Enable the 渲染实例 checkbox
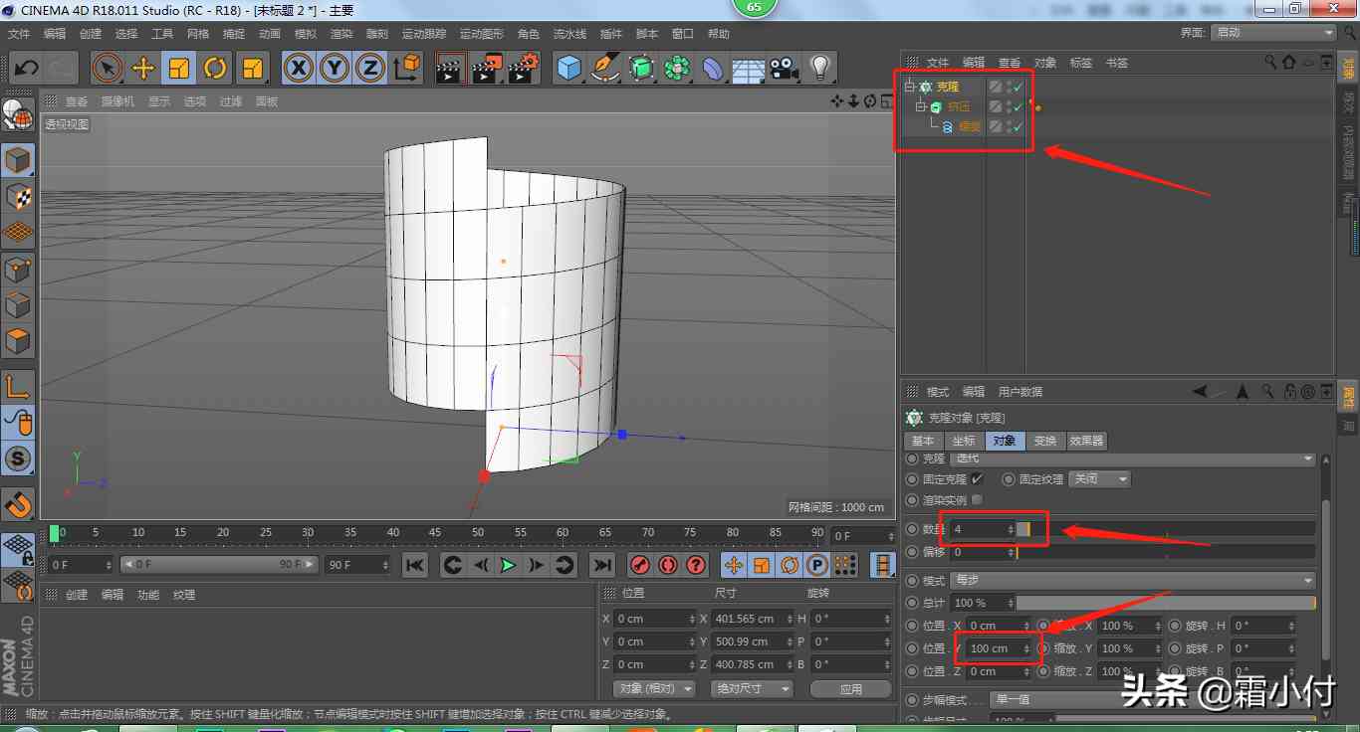Viewport: 1360px width, 732px height. pyautogui.click(x=977, y=500)
